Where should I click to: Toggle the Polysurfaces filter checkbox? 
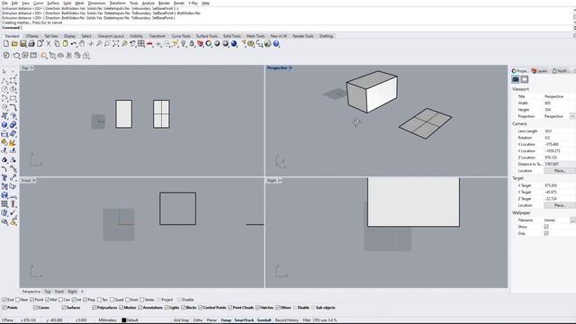point(94,308)
